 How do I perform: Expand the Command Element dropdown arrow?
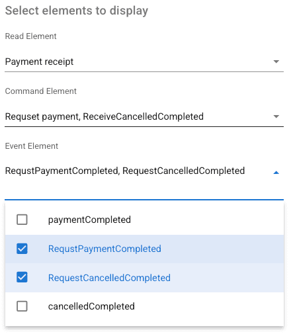click(276, 116)
